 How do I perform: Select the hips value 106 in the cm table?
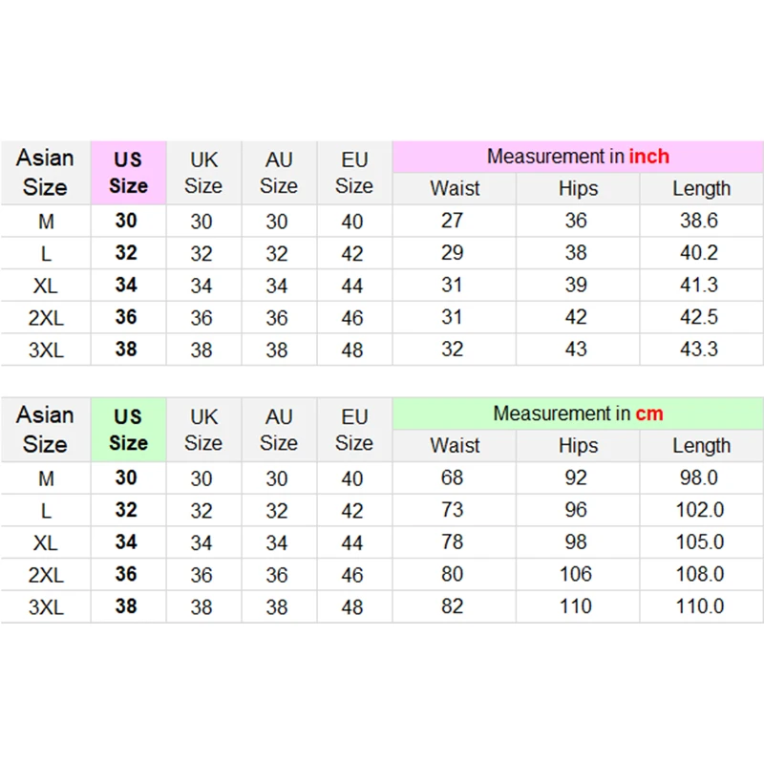576,574
